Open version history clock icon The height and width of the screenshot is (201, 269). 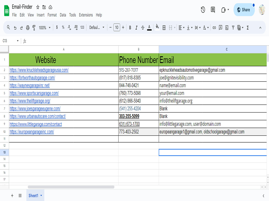(203, 10)
